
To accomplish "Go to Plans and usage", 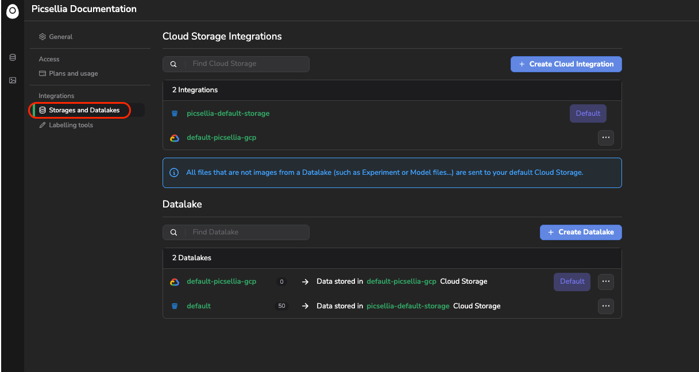I will [x=73, y=73].
